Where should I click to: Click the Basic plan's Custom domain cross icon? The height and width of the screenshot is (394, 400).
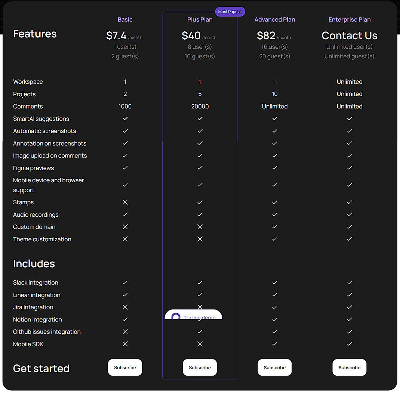(125, 227)
